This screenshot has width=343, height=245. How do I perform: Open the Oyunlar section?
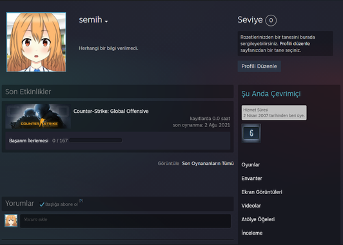coord(250,164)
